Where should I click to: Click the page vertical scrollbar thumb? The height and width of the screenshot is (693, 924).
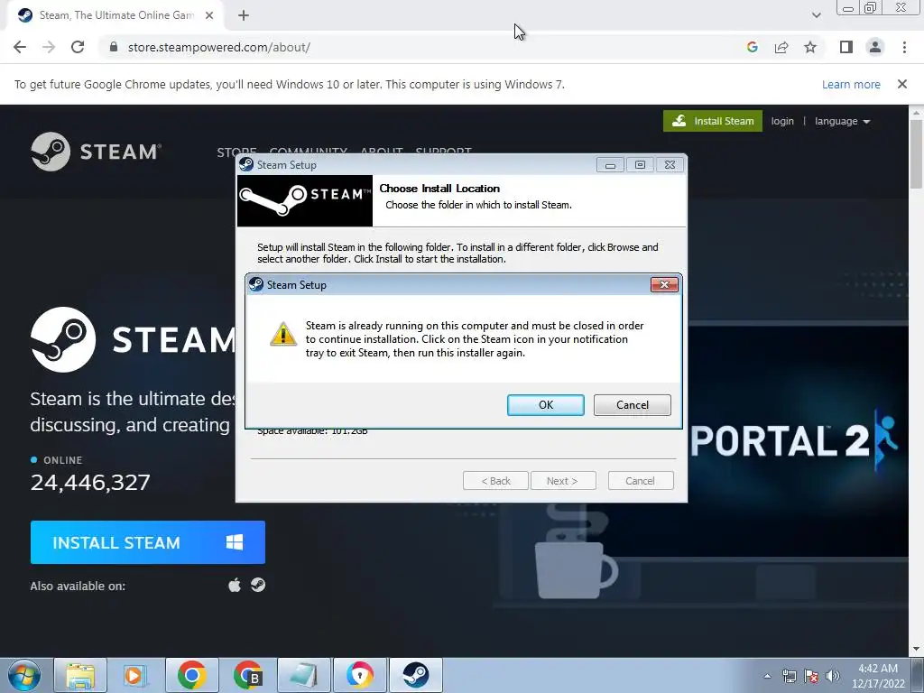click(916, 154)
